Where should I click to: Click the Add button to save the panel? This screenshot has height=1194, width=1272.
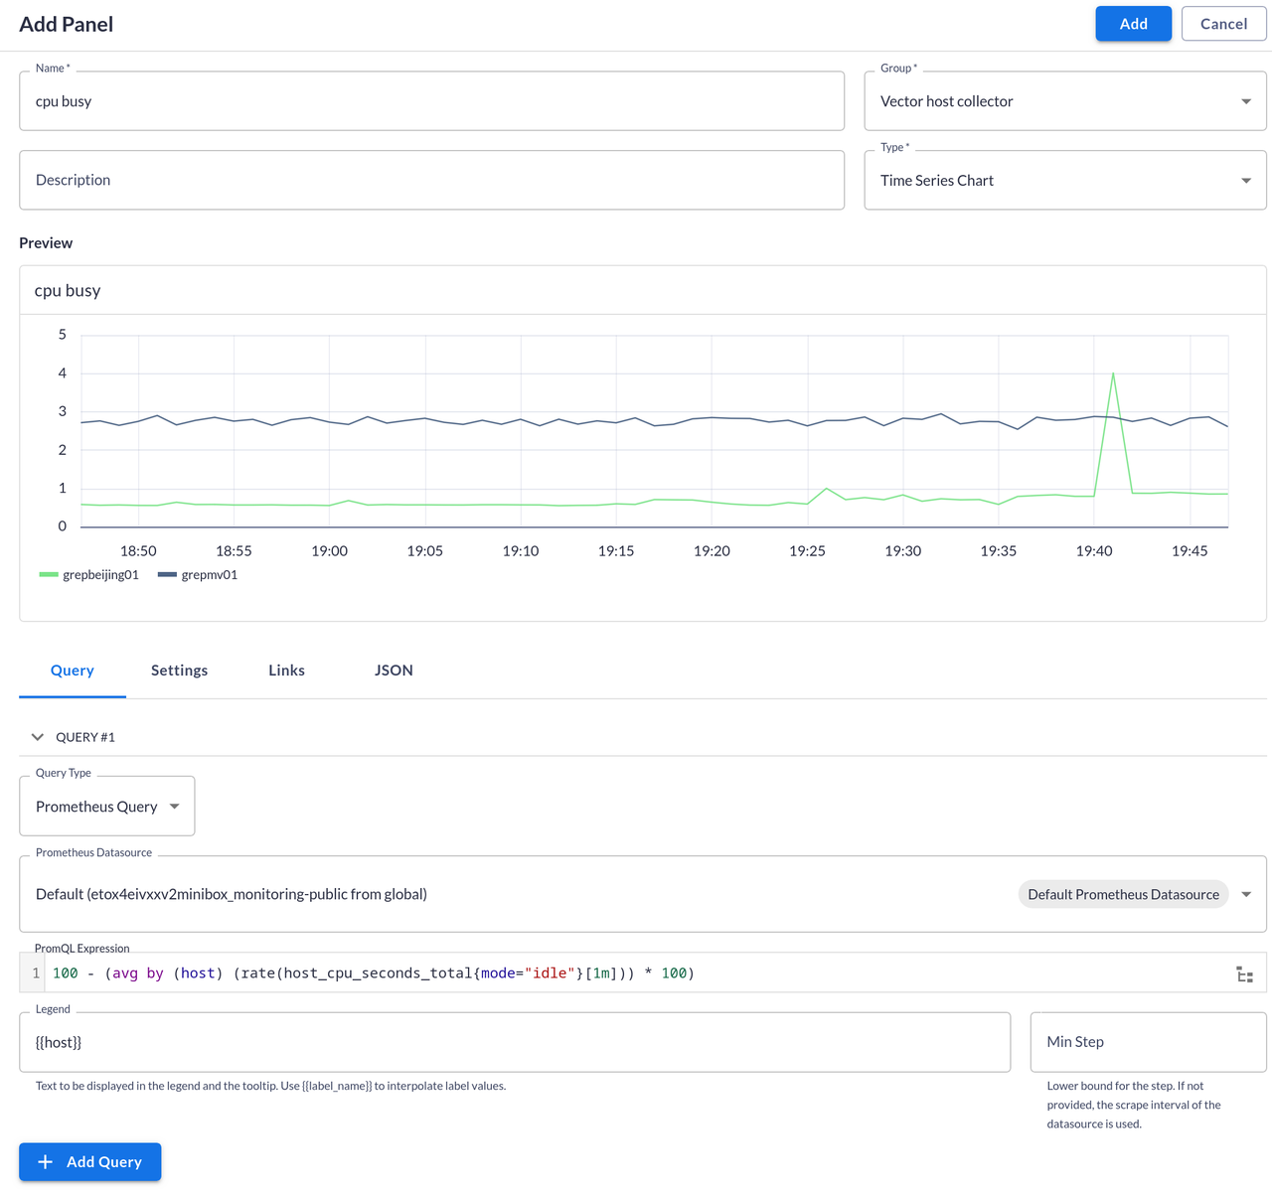pyautogui.click(x=1133, y=24)
